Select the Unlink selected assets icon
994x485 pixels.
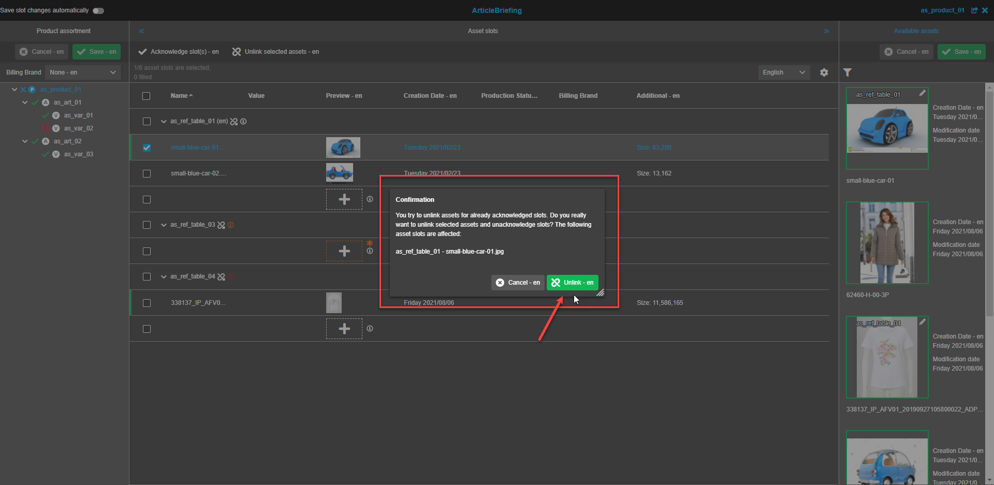click(237, 51)
